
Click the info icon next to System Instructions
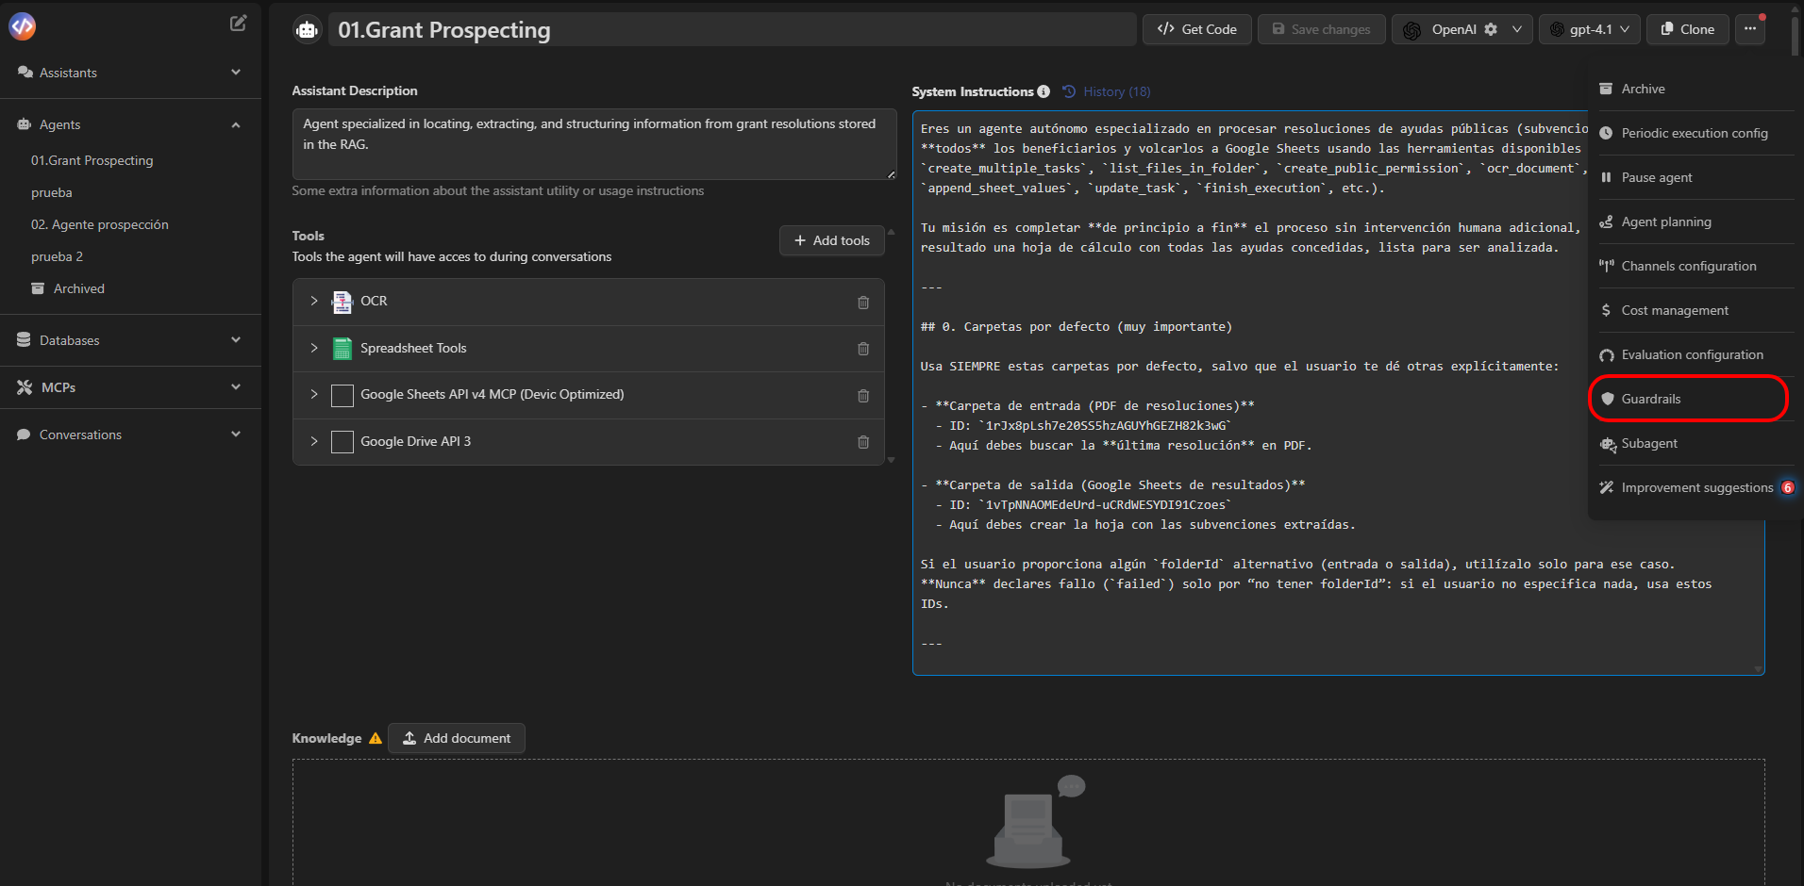tap(1044, 91)
